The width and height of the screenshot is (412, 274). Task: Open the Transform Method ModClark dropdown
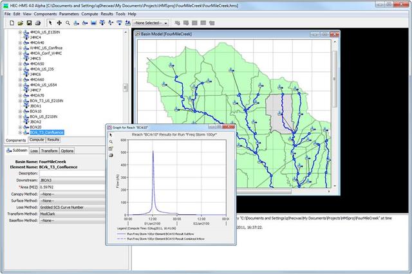71,214
